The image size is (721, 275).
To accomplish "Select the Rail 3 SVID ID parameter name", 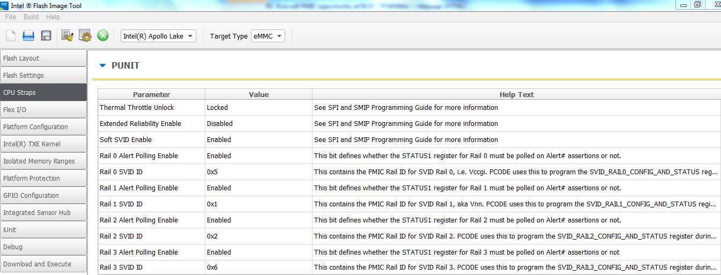I will tap(121, 267).
